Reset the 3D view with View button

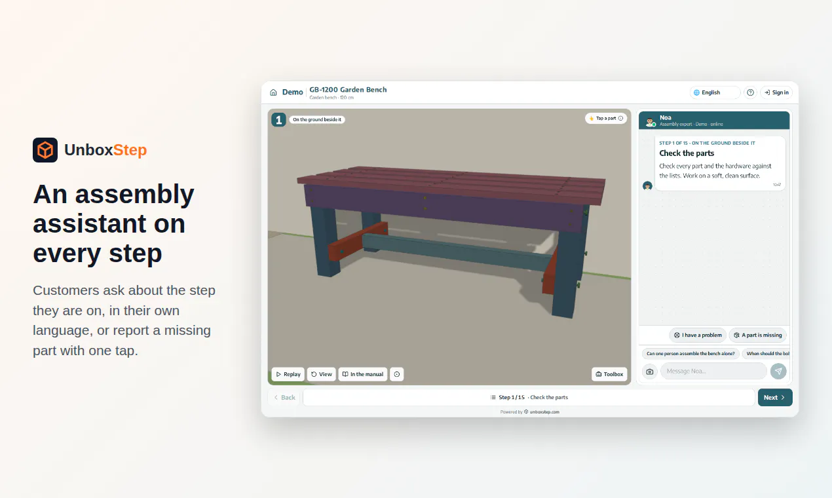point(321,374)
